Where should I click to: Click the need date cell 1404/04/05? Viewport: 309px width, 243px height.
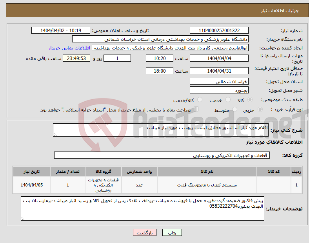[31, 185]
